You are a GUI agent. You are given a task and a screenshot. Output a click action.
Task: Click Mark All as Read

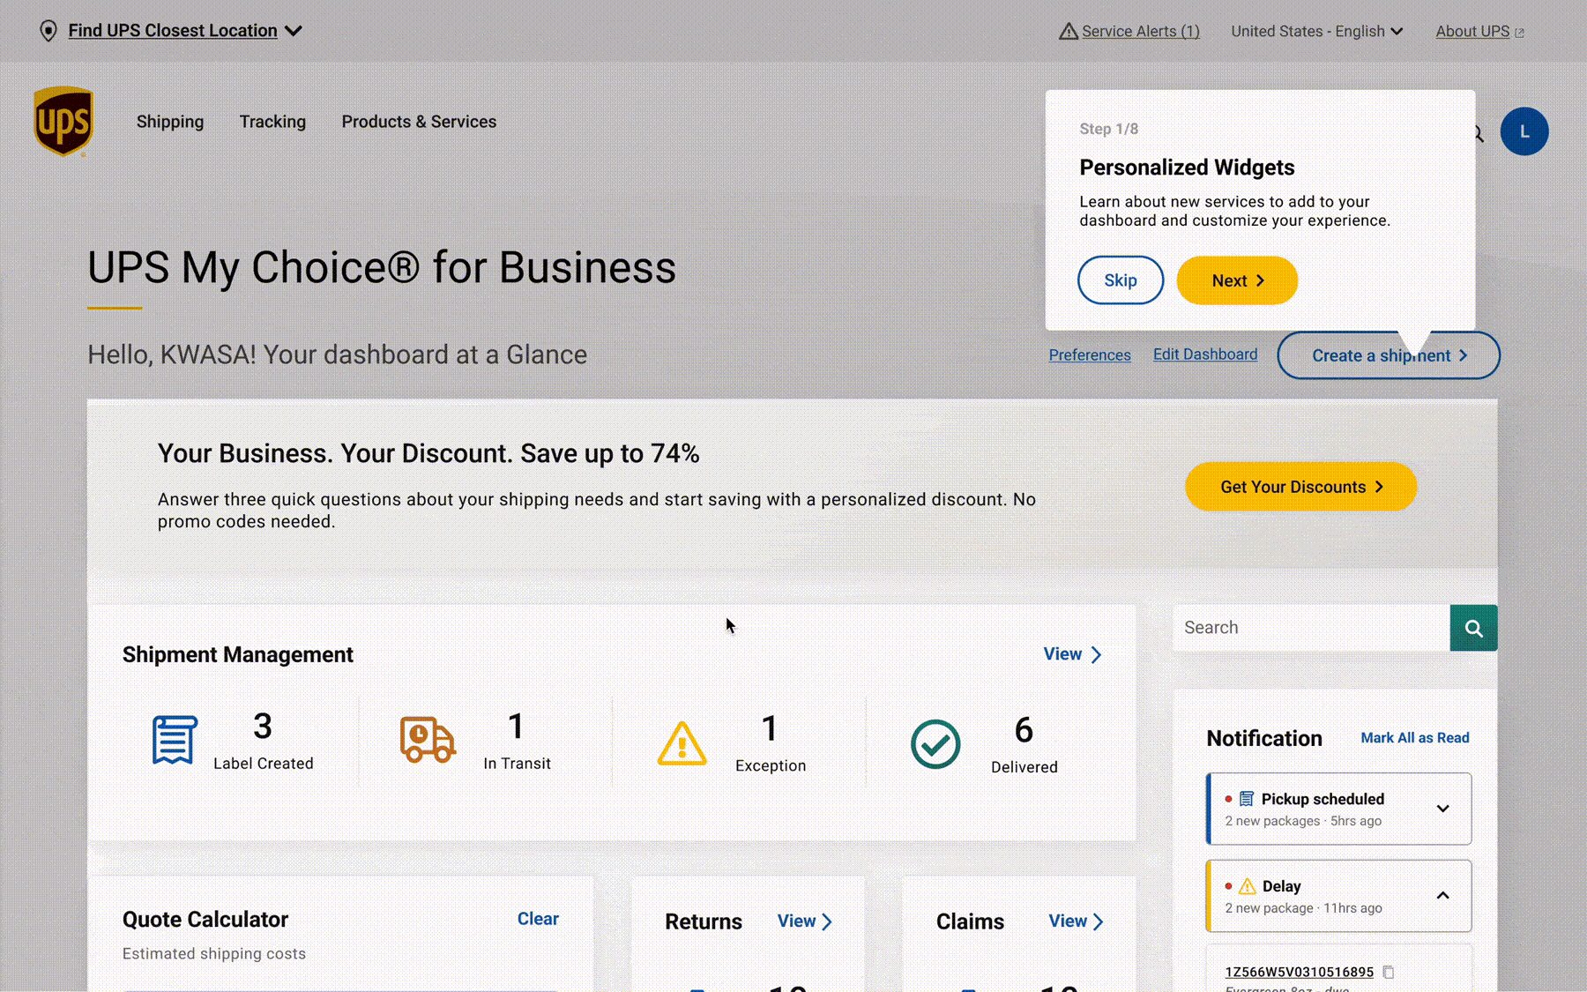click(x=1414, y=738)
